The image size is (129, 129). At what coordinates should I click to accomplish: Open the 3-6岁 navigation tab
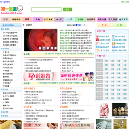80,19
